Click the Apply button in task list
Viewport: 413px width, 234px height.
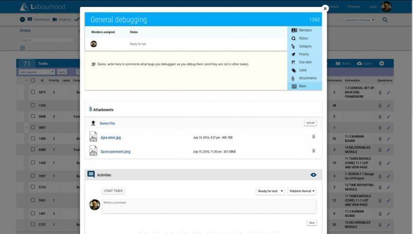pyautogui.click(x=62, y=72)
